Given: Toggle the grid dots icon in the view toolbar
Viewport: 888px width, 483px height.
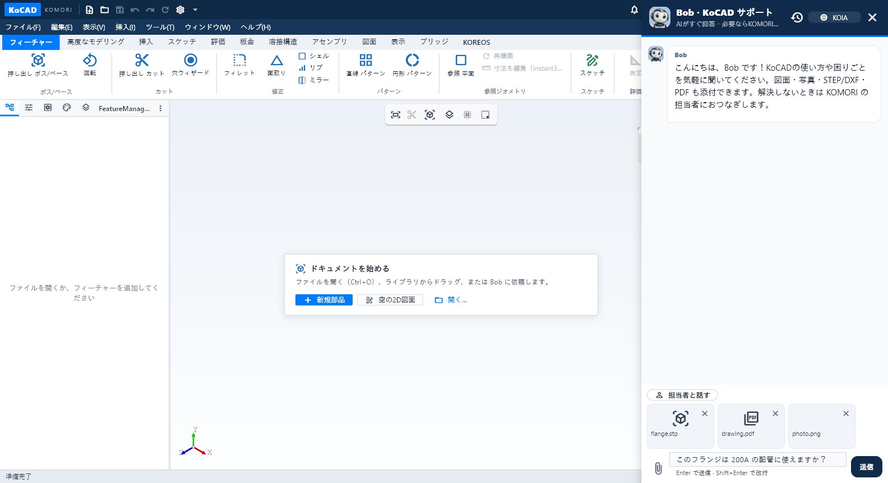Looking at the screenshot, I should pyautogui.click(x=467, y=115).
